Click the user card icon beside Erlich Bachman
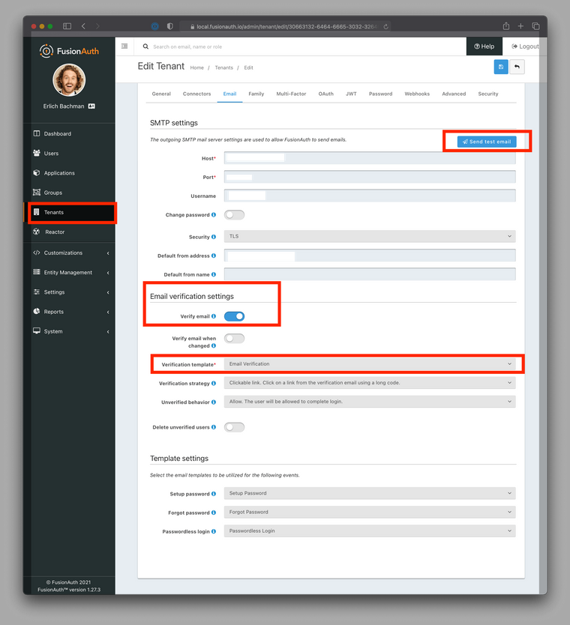The width and height of the screenshot is (570, 625). (91, 106)
